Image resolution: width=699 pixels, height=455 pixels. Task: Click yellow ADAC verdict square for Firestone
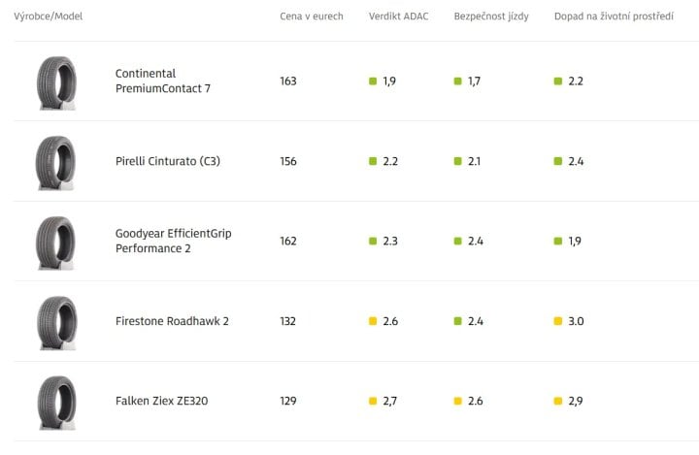point(373,321)
